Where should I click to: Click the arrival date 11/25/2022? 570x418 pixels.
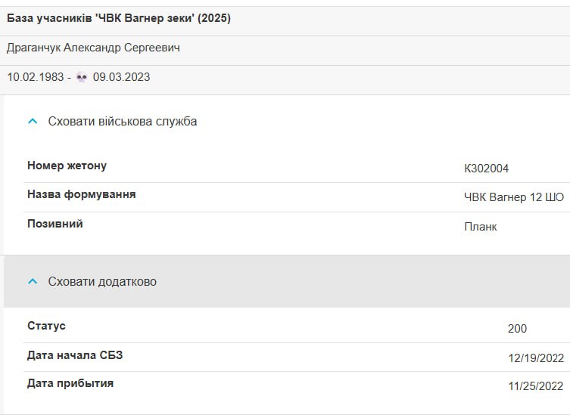point(535,386)
